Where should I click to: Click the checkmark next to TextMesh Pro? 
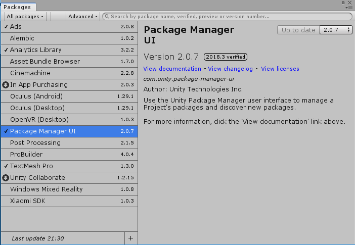(6, 166)
